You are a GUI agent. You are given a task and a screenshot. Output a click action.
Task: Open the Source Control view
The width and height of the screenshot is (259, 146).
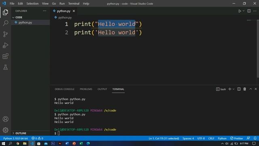[x=5, y=34]
